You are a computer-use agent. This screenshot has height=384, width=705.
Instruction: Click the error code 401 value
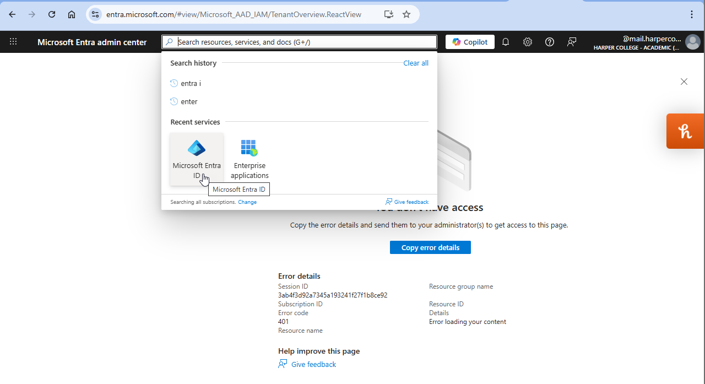click(x=283, y=322)
